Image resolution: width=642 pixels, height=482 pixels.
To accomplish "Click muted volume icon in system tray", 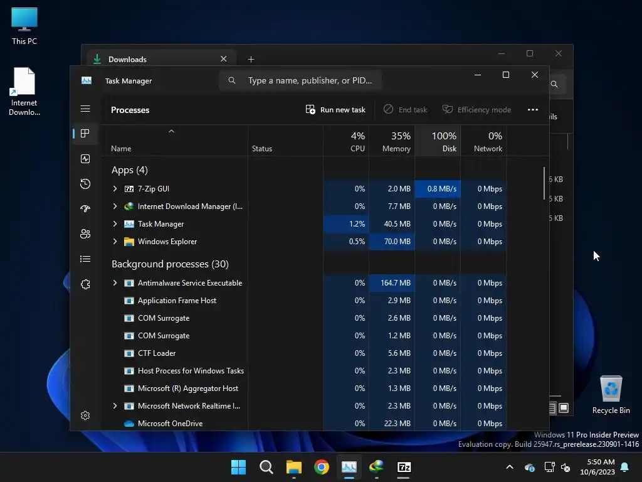I will [x=566, y=467].
